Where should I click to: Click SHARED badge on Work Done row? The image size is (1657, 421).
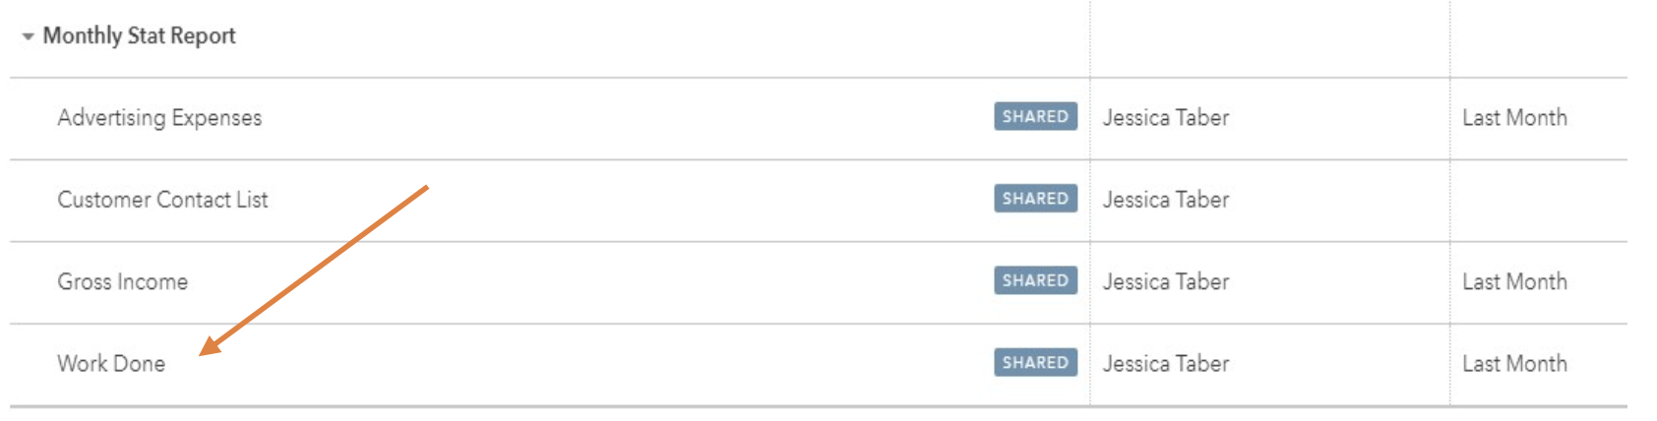pyautogui.click(x=1035, y=362)
